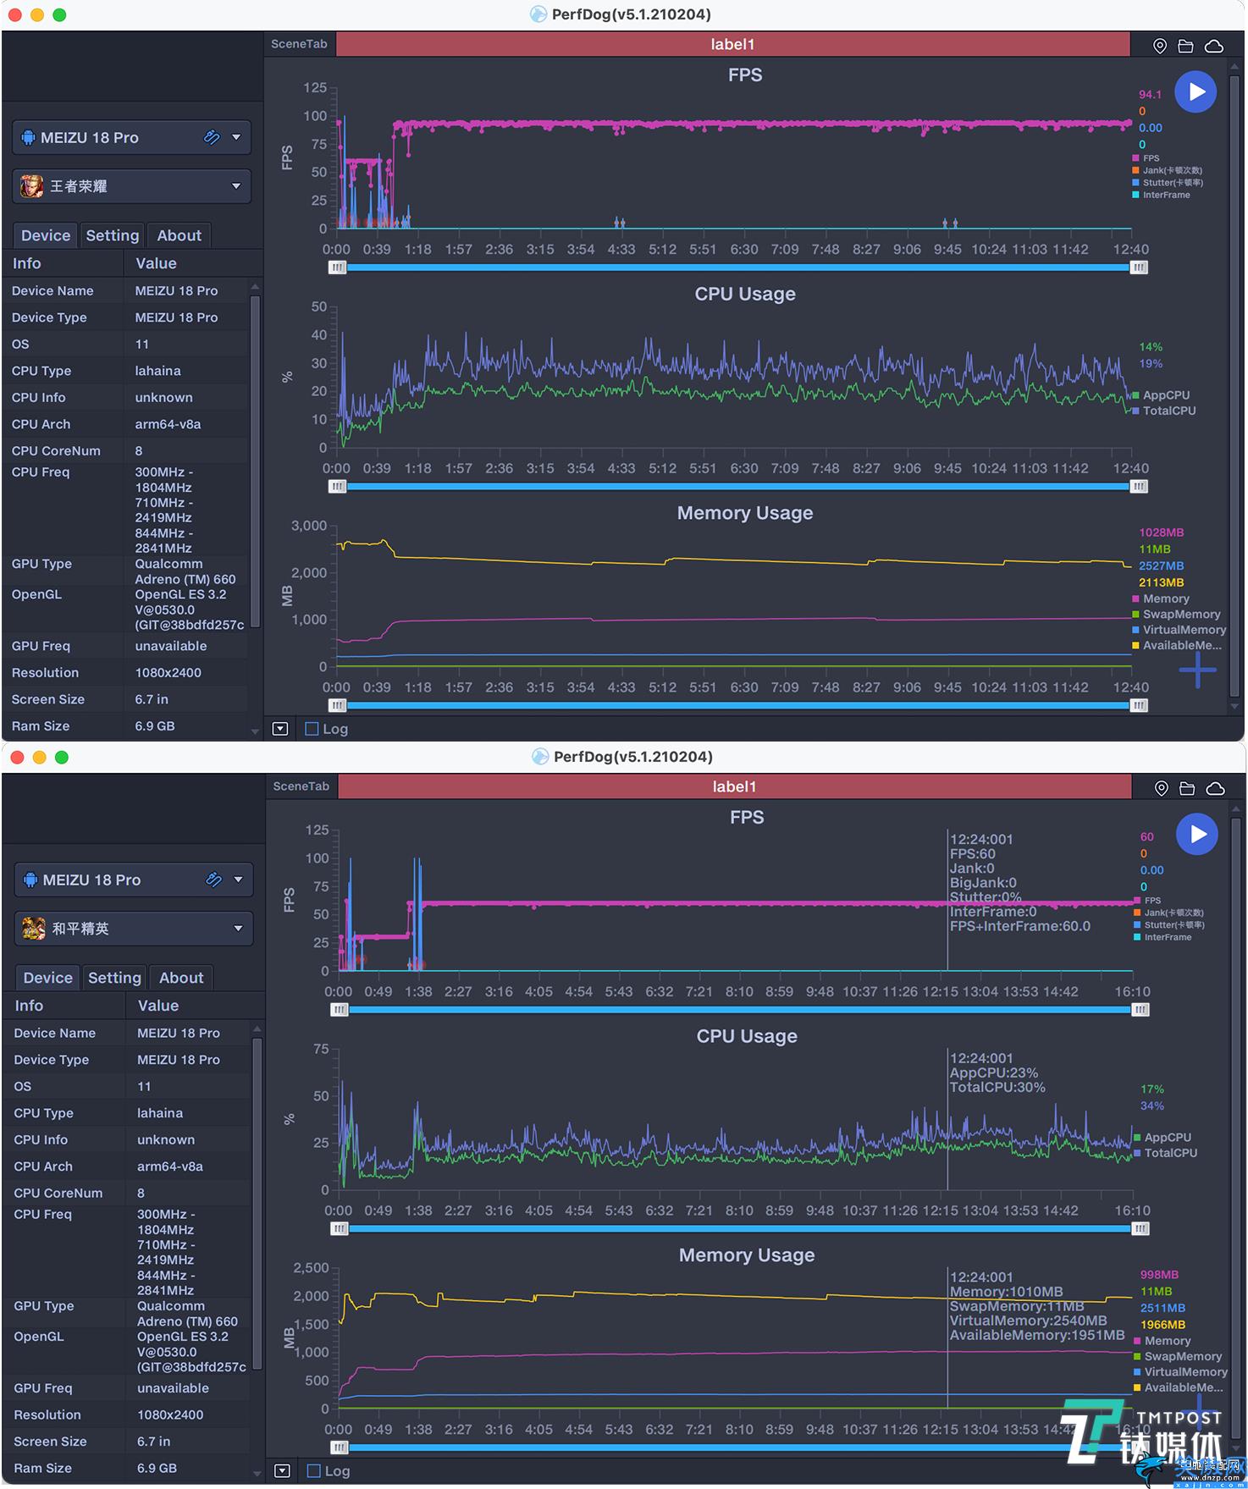Click the device link icon in the top window
The width and height of the screenshot is (1248, 1489).
(x=212, y=137)
